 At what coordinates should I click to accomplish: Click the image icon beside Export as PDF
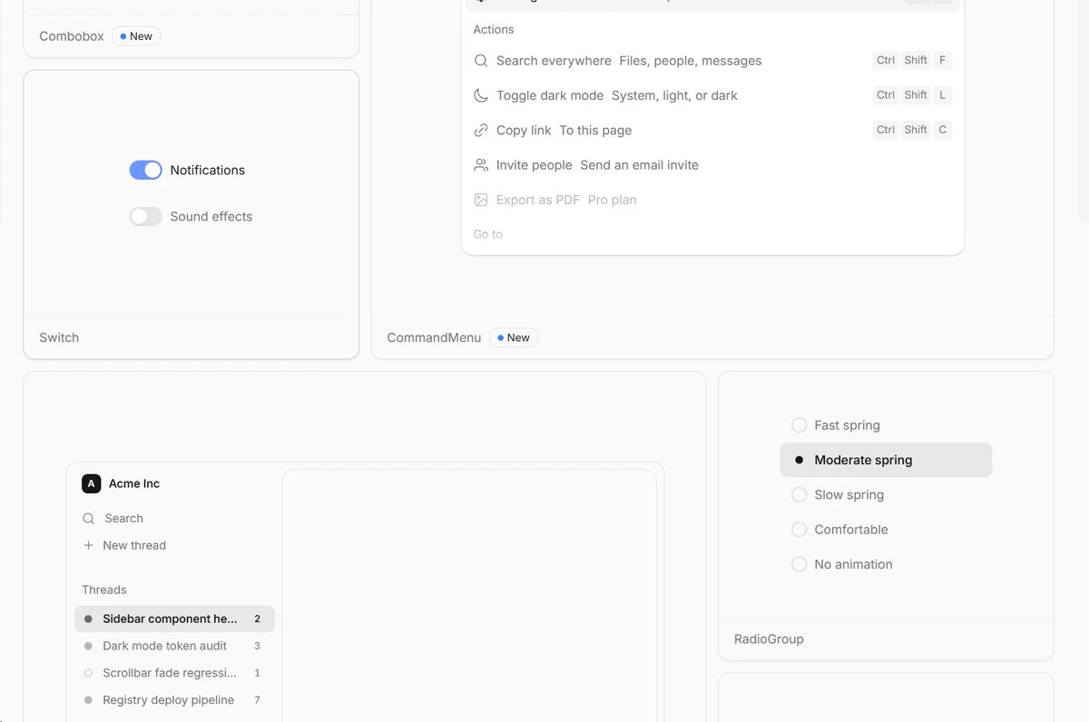[481, 200]
